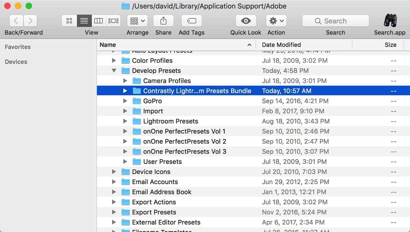Select the onOne PerfectPresets Vol 3 name

(x=185, y=151)
